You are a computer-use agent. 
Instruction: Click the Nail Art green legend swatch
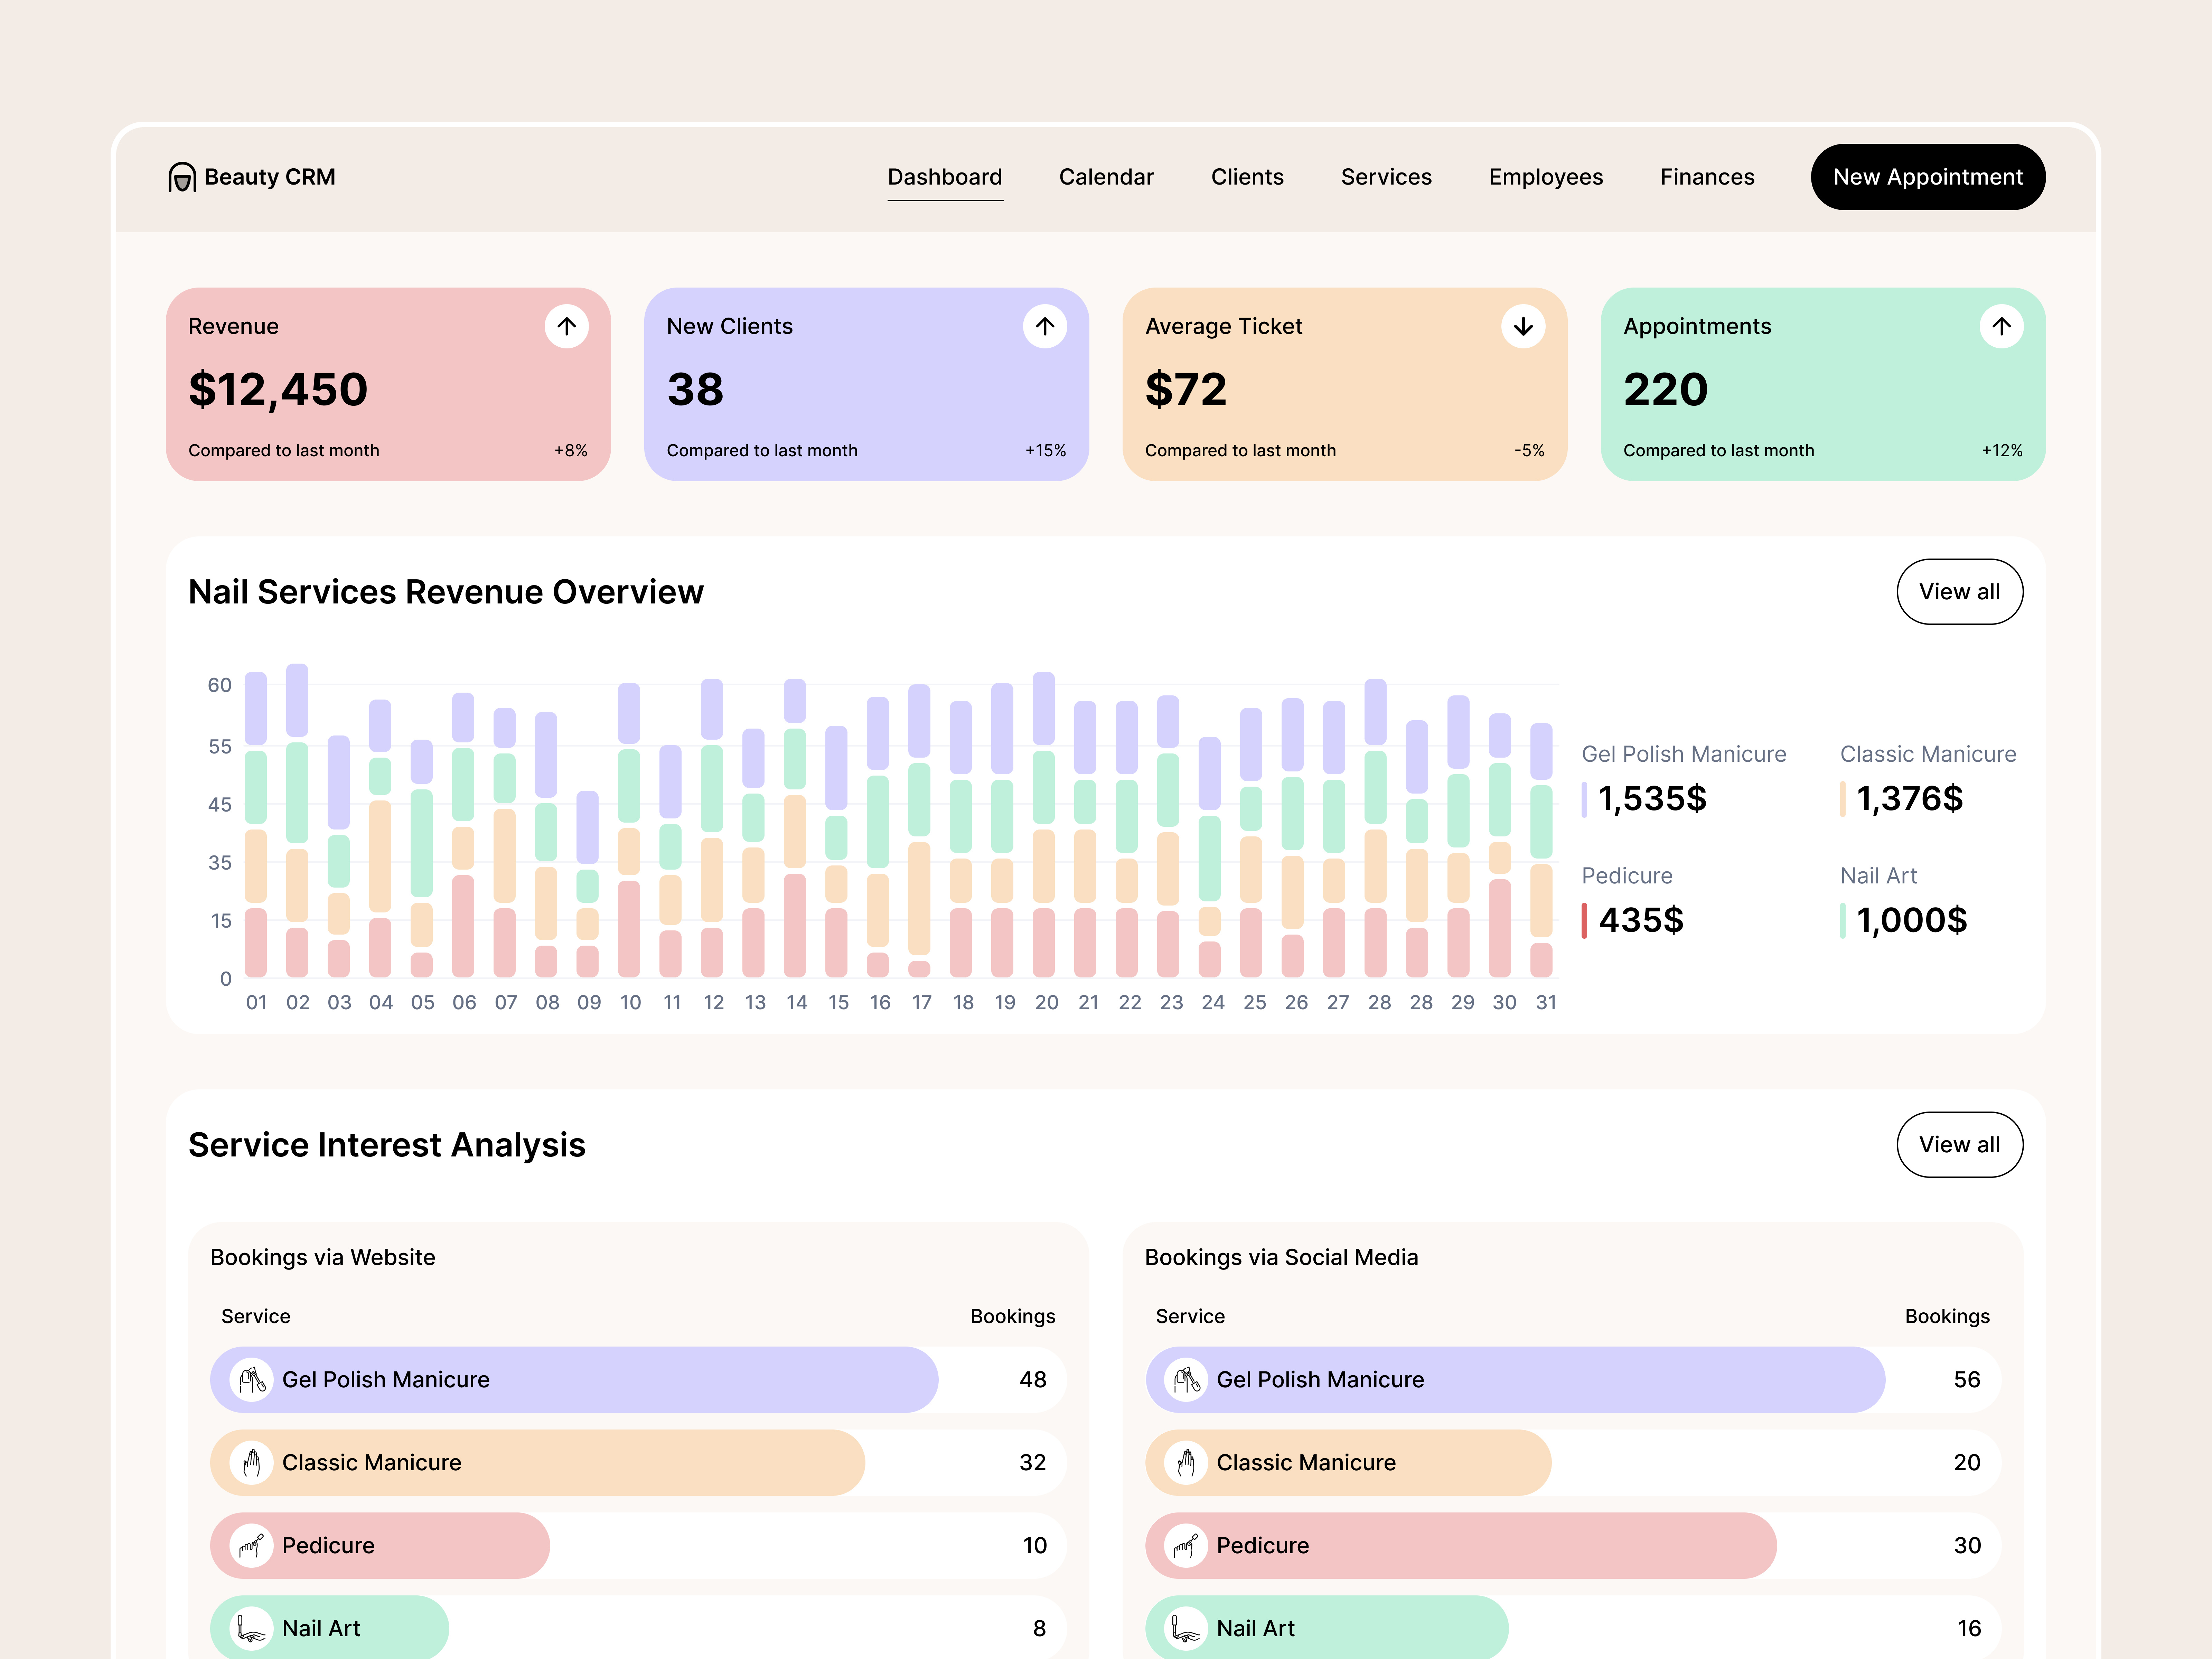(x=1843, y=921)
